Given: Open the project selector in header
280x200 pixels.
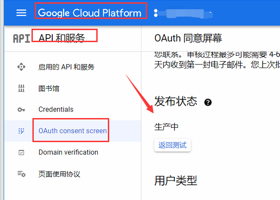Looking at the screenshot, I should tap(183, 13).
